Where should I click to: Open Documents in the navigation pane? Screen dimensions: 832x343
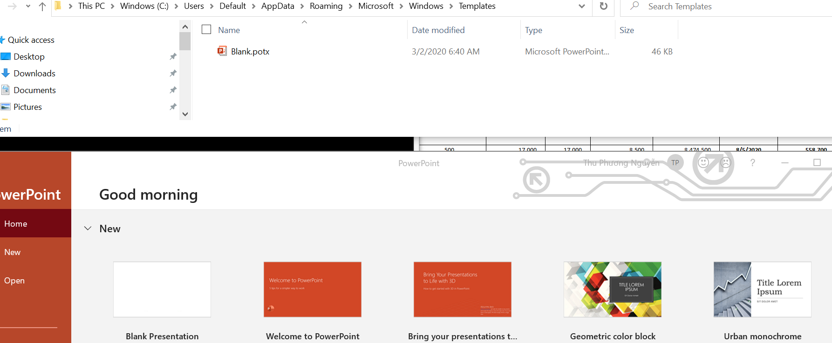(35, 90)
